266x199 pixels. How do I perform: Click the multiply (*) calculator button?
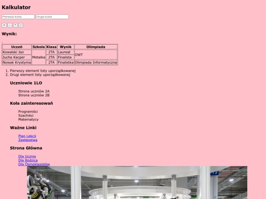(x=15, y=25)
